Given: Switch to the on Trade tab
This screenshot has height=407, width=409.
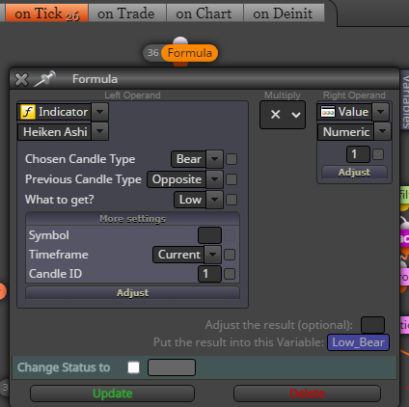Looking at the screenshot, I should [126, 14].
